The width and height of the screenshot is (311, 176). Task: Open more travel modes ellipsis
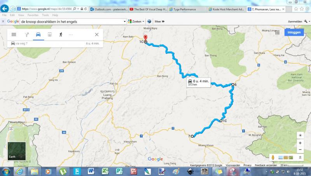pyautogui.click(x=71, y=35)
